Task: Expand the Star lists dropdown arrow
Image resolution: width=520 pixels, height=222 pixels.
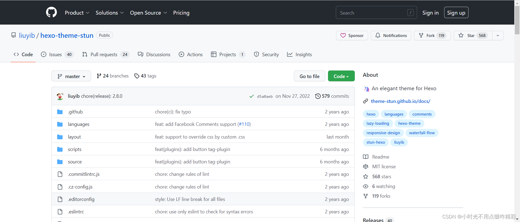Action: [498, 36]
